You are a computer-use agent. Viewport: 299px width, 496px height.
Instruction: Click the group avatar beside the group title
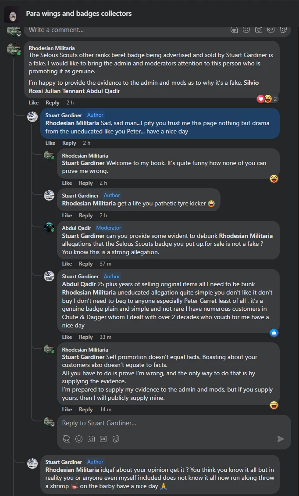pos(12,14)
